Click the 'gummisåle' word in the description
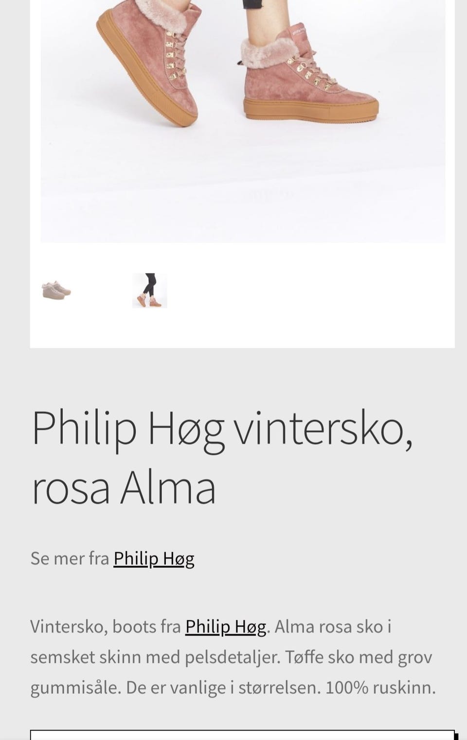Viewport: 467px width, 740px height. 75,688
